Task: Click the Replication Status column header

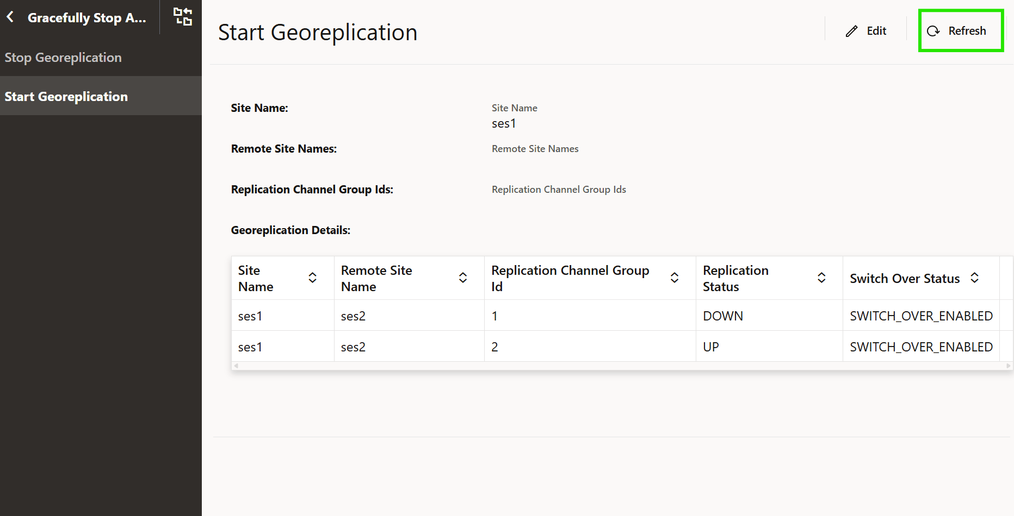Action: [x=769, y=278]
